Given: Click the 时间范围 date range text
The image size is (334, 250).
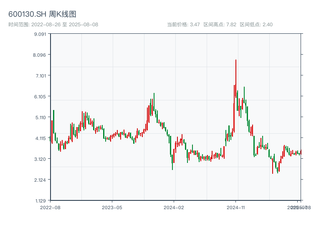Looking at the screenshot, I should [53, 25].
